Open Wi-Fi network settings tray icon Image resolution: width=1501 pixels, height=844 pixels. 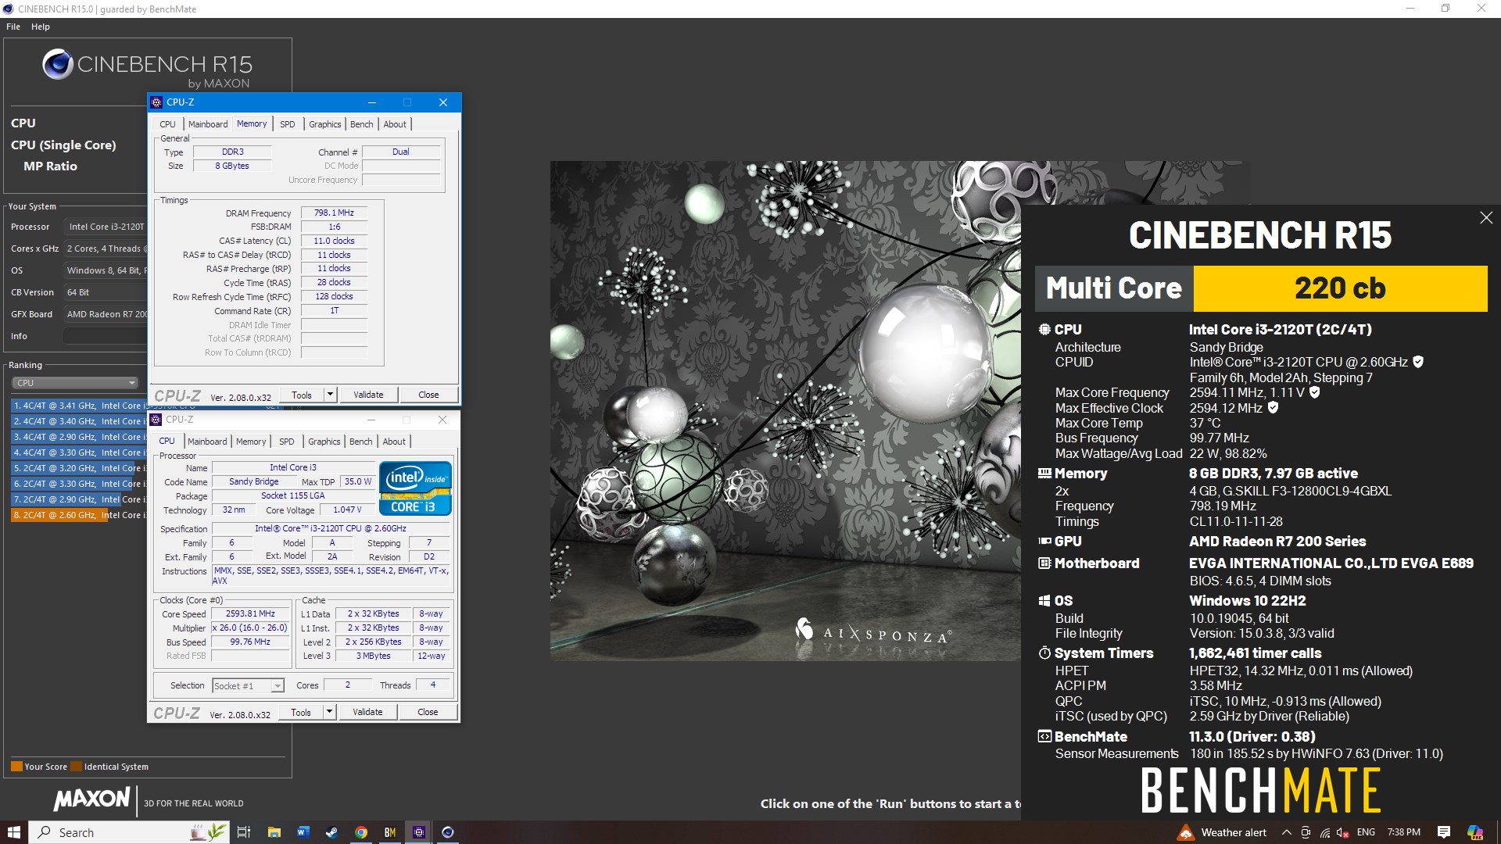coord(1325,832)
